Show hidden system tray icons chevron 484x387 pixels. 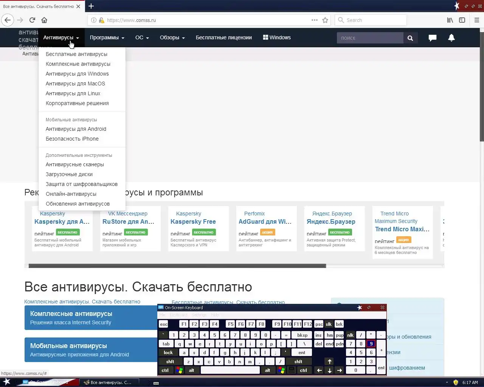tap(447, 382)
